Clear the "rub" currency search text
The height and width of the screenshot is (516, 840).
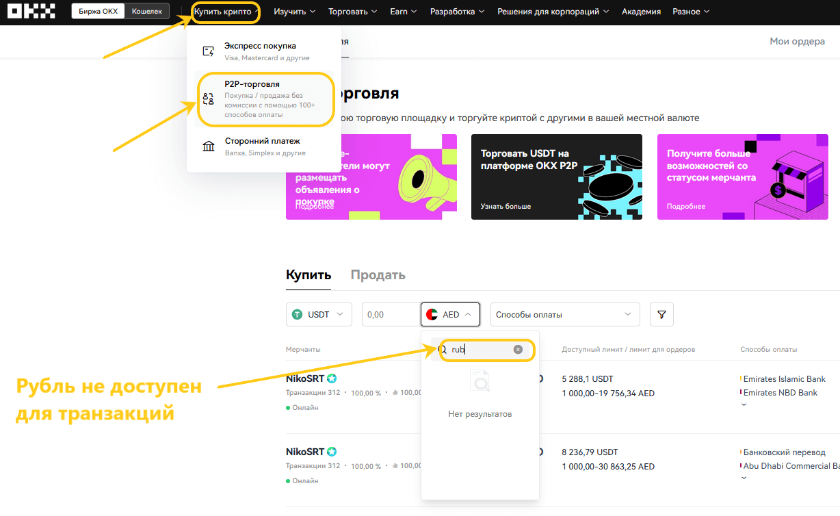pos(518,350)
